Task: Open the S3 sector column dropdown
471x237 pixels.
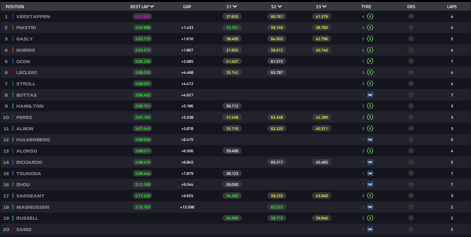Action: (325, 7)
